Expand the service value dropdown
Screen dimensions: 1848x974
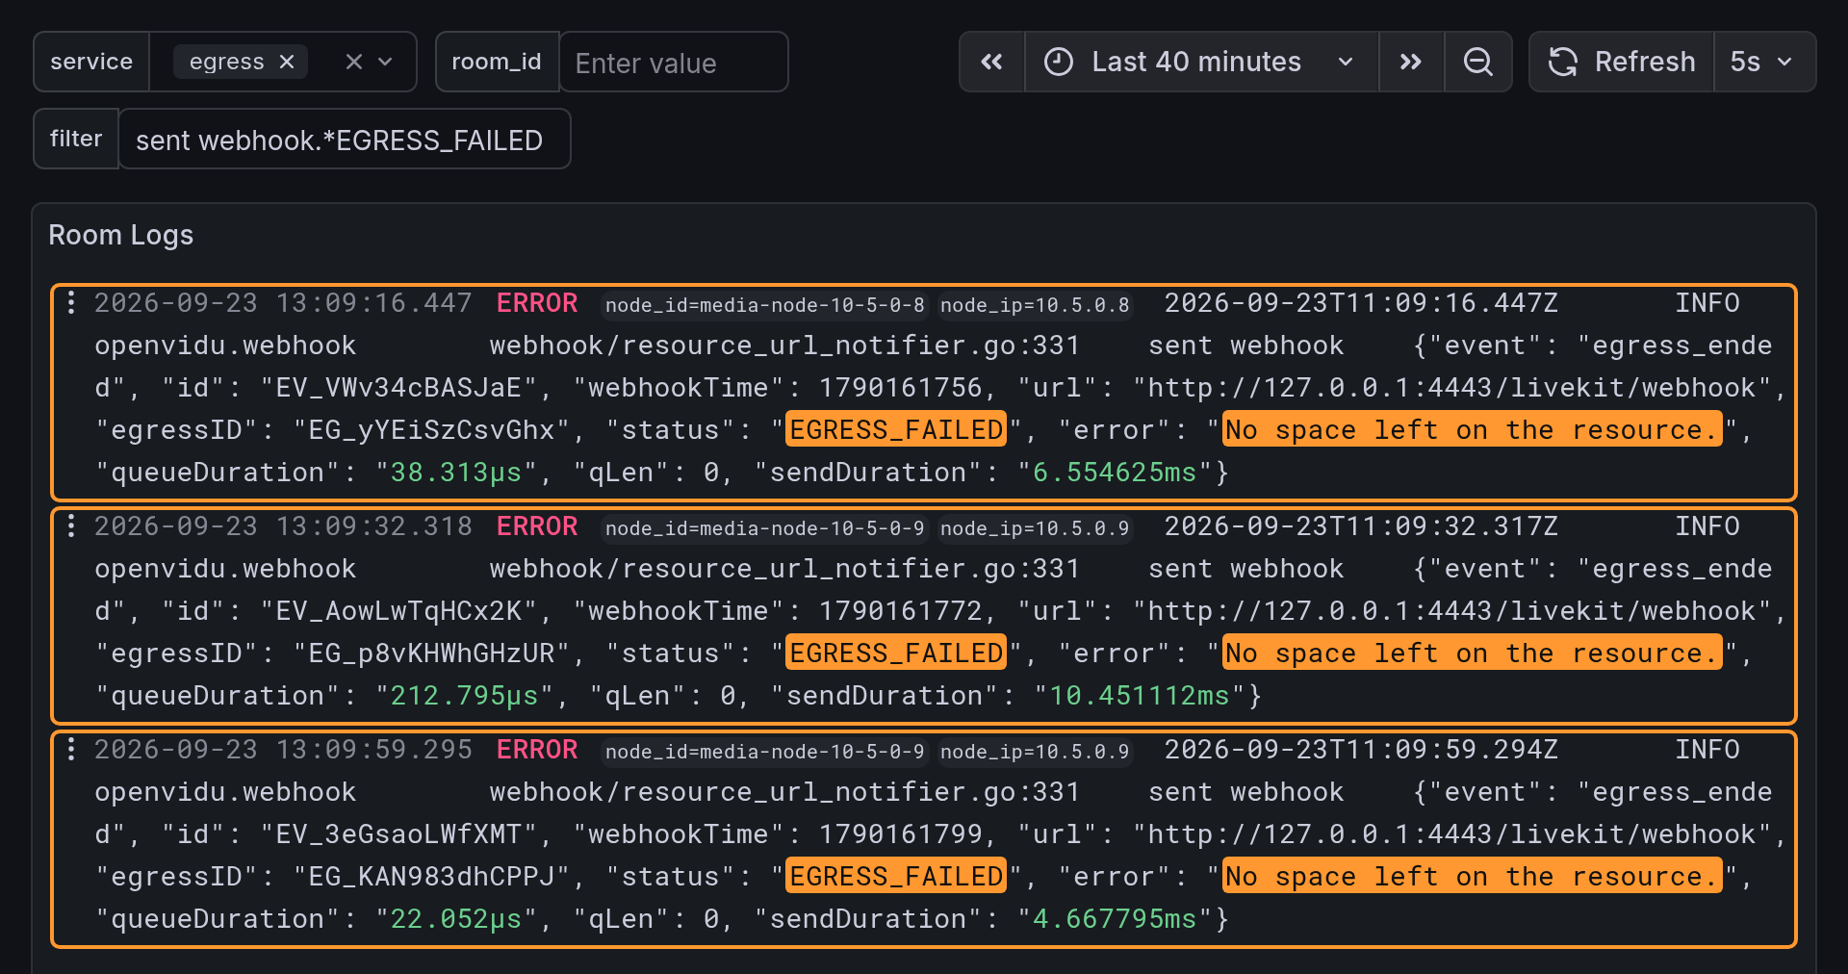(x=386, y=62)
